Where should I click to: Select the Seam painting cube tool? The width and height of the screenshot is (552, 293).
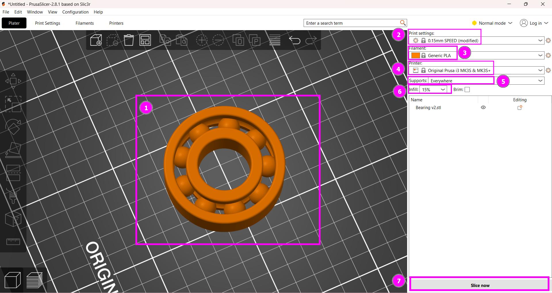coord(13,219)
